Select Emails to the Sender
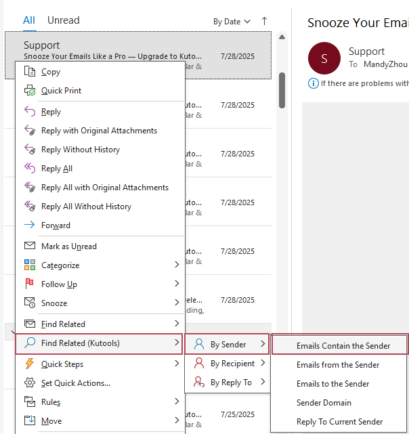The height and width of the screenshot is (434, 409). 339,383
